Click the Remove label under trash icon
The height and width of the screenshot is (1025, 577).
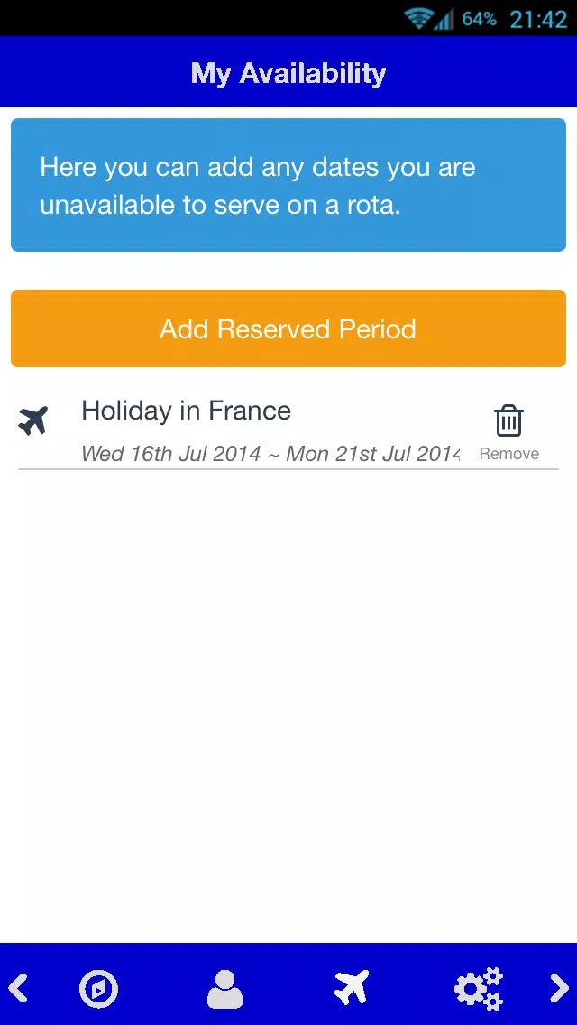(x=509, y=454)
